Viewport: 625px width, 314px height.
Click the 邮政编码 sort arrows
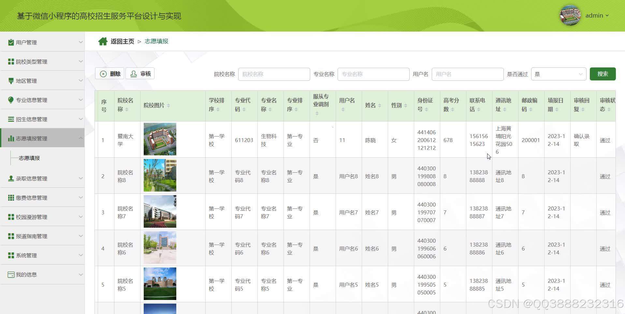tap(531, 109)
